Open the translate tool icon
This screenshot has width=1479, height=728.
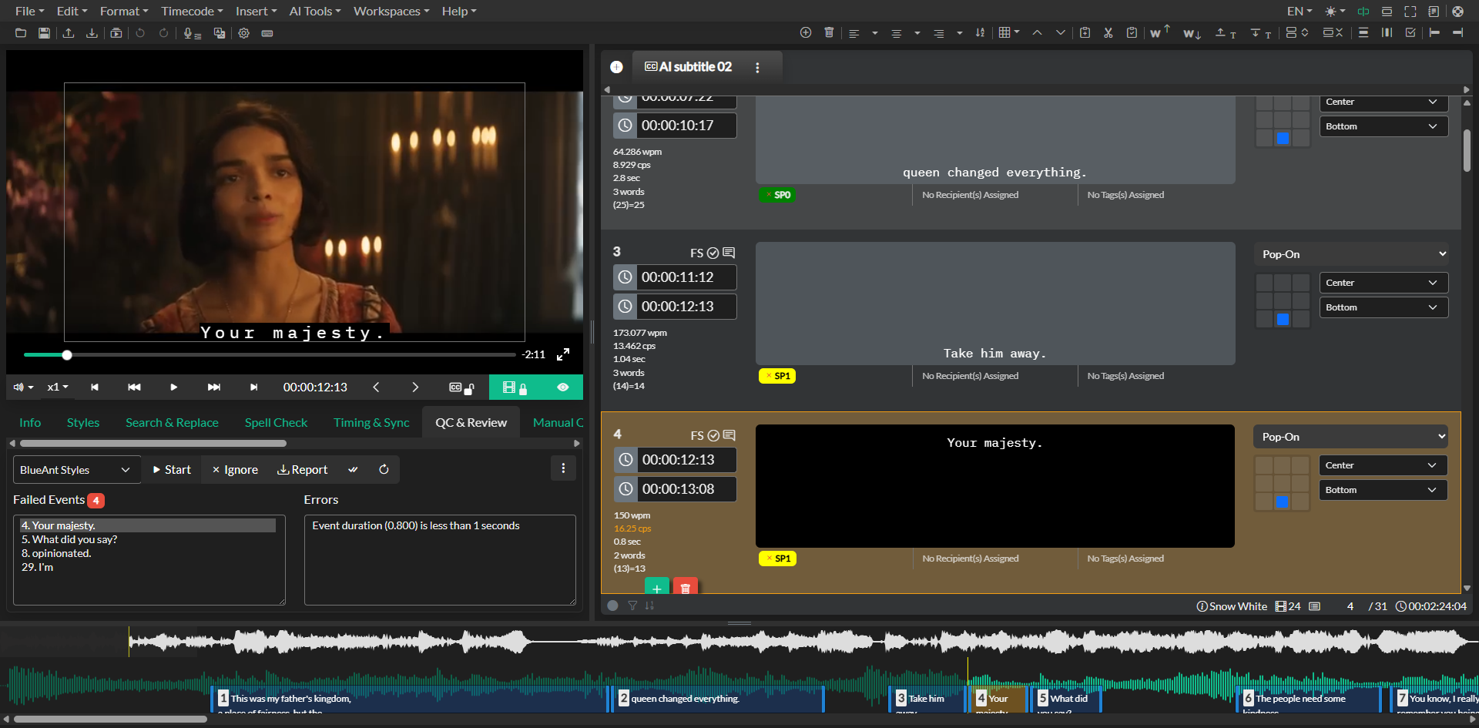click(x=220, y=33)
